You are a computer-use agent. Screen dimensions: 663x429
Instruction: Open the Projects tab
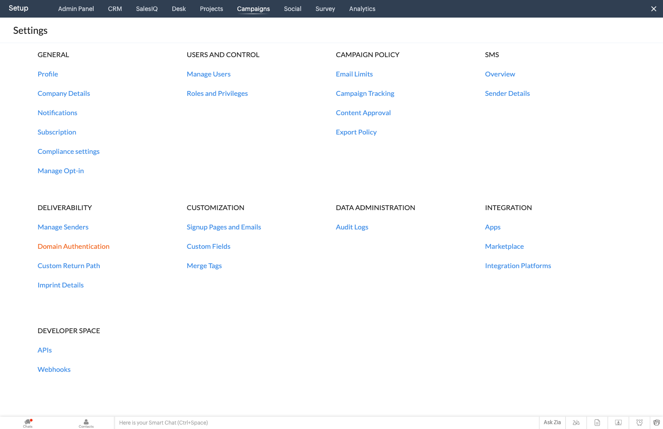[211, 9]
